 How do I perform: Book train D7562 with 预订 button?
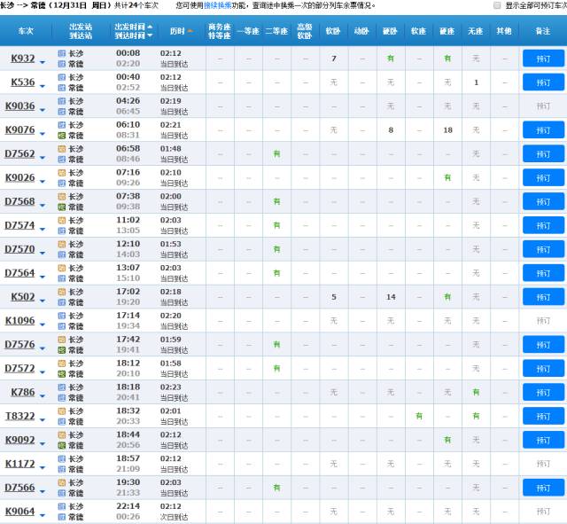pyautogui.click(x=543, y=154)
